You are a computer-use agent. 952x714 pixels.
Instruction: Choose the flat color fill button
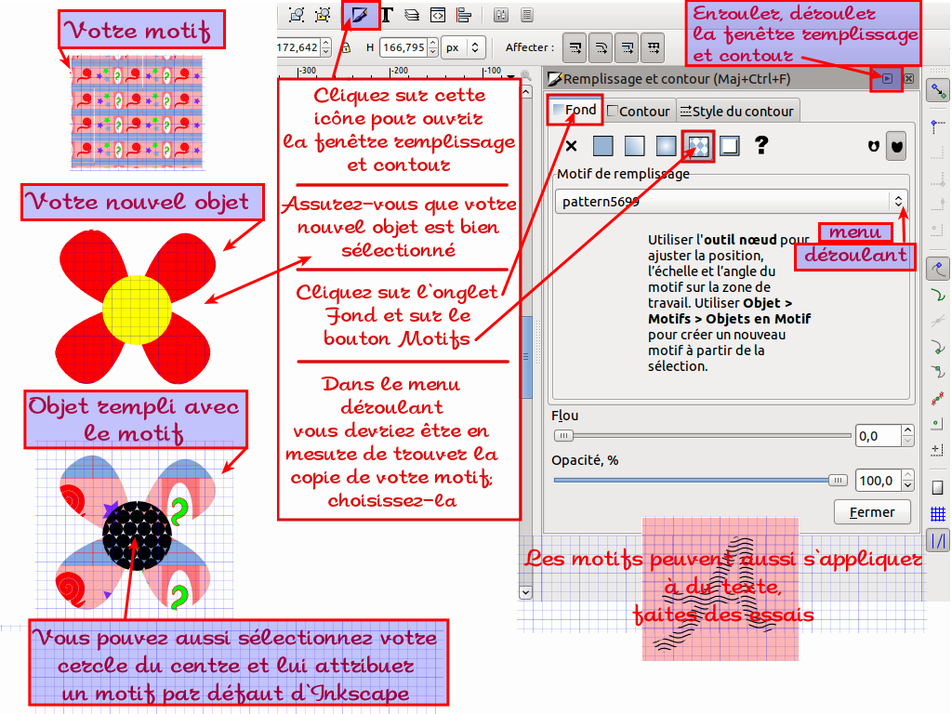(x=603, y=146)
